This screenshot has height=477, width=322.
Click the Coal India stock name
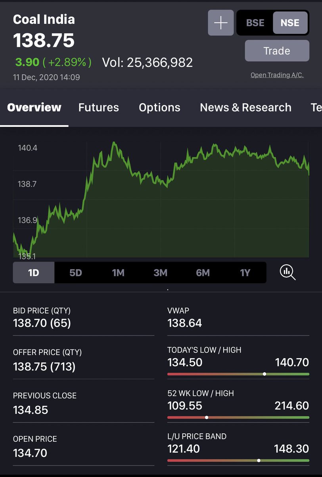click(44, 19)
